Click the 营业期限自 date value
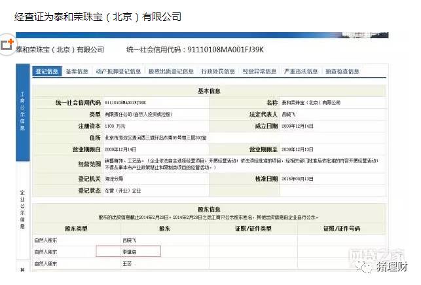This screenshot has width=421, height=285. (120, 149)
